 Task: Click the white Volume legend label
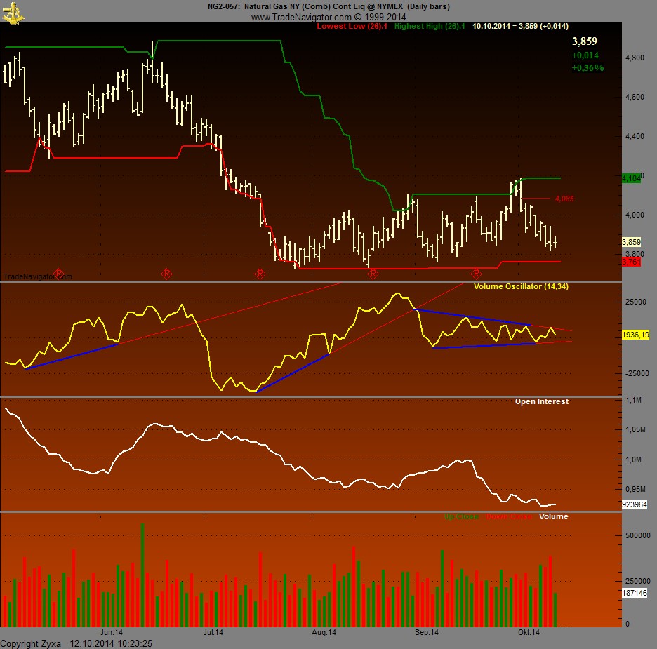click(553, 516)
